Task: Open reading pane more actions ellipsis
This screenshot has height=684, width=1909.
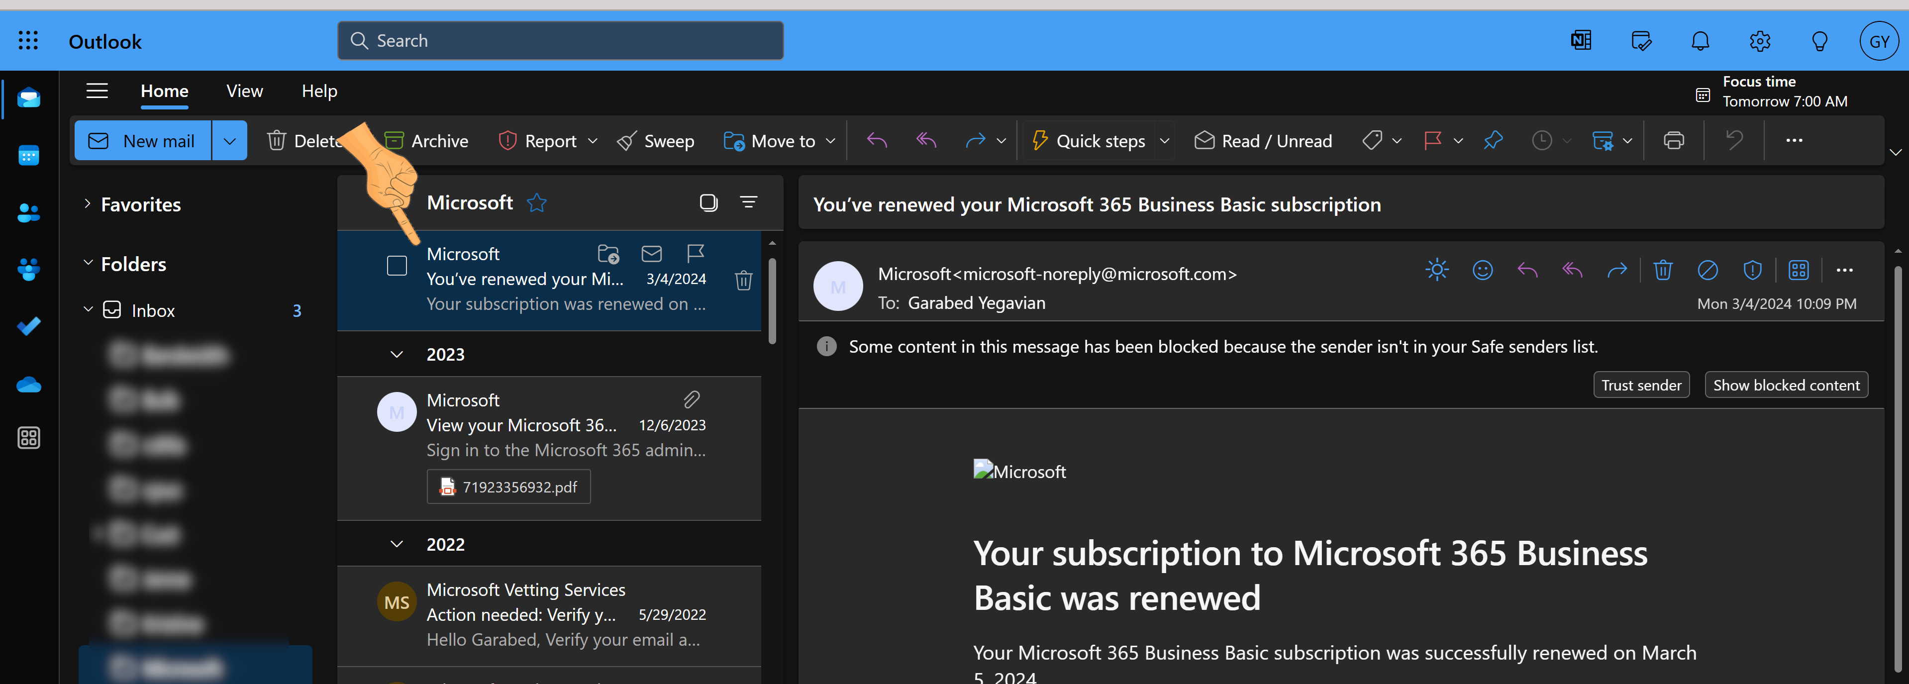Action: coord(1844,270)
